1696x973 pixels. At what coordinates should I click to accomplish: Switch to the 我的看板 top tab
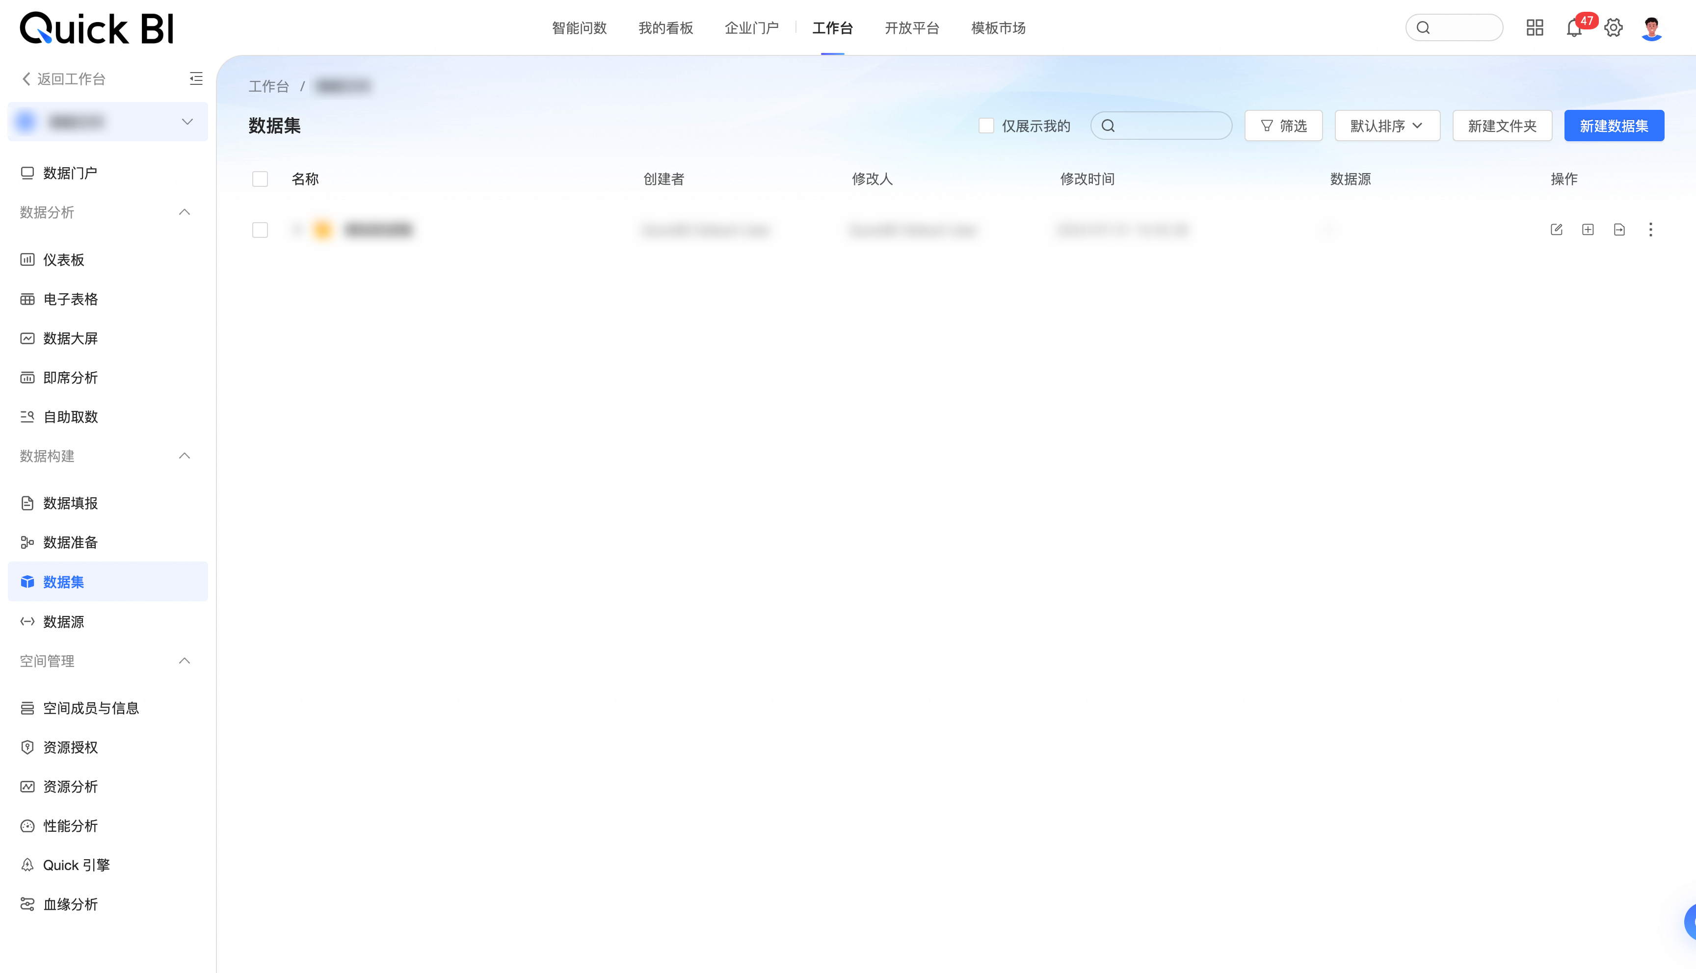(665, 28)
